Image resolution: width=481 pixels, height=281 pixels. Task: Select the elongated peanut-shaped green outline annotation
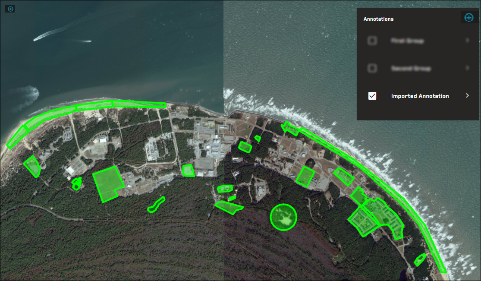(156, 205)
